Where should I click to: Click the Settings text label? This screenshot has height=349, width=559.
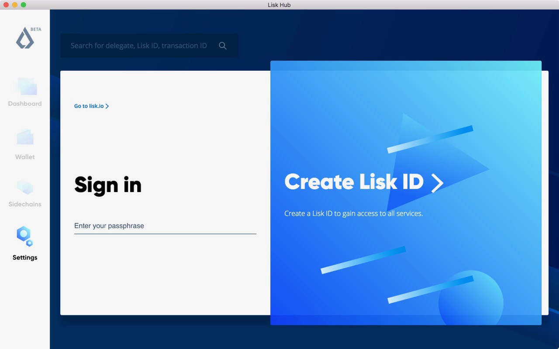25,257
